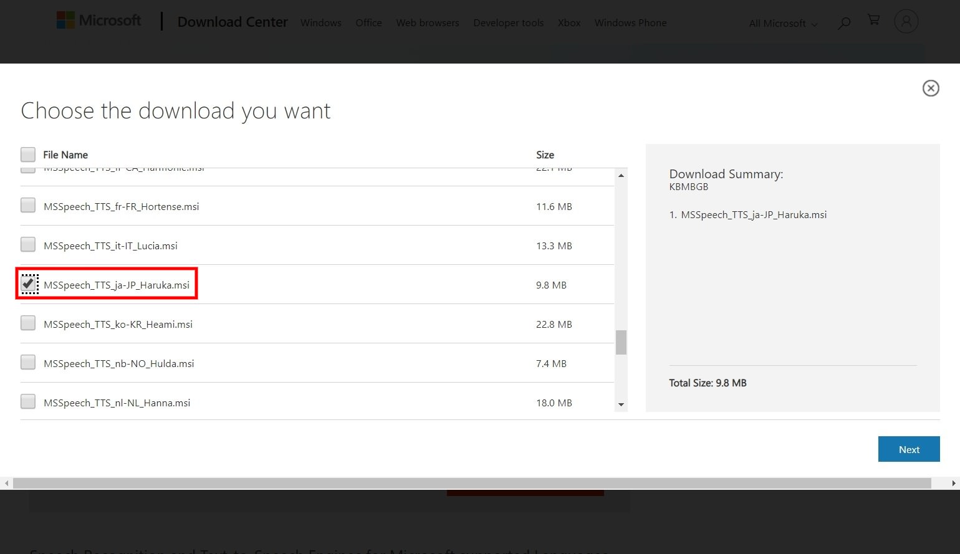This screenshot has height=554, width=960.
Task: Enable the select-all checkbox beside File Name
Action: pos(27,154)
